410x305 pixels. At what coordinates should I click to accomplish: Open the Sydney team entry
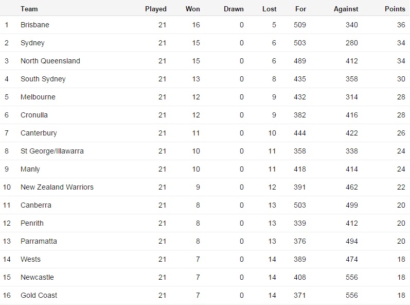tap(32, 43)
